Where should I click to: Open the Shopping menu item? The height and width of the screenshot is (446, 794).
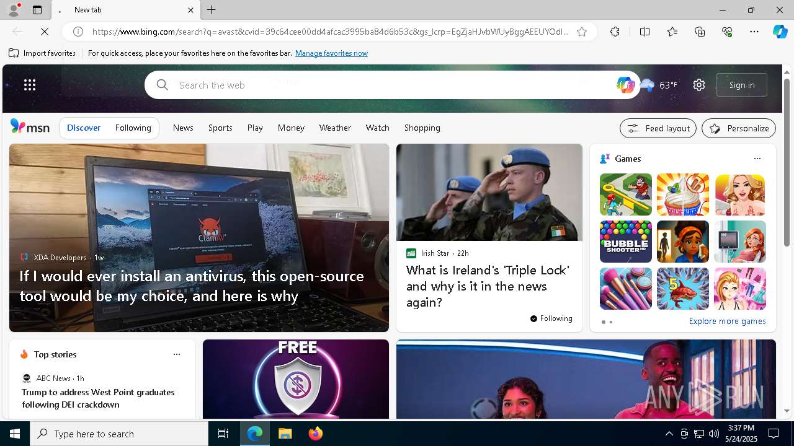422,128
